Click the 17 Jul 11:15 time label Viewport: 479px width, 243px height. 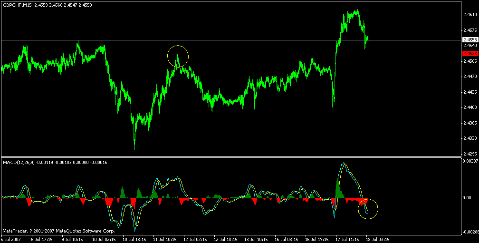[347, 240]
